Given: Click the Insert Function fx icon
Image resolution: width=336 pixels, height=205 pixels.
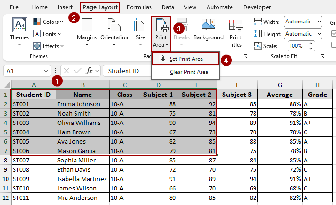Looking at the screenshot, I should (x=90, y=71).
